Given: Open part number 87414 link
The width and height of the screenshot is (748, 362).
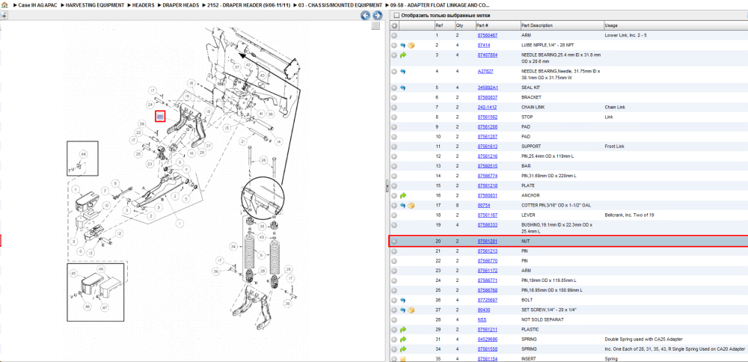Looking at the screenshot, I should [x=484, y=46].
